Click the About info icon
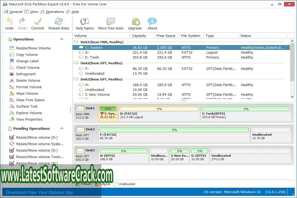297x198 pixels. coord(152,21)
